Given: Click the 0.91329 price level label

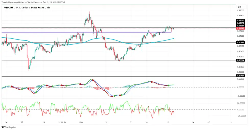Looking at the screenshot, I should coord(240,26).
